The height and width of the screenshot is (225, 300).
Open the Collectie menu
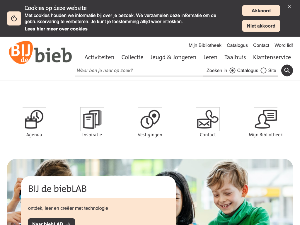[132, 57]
